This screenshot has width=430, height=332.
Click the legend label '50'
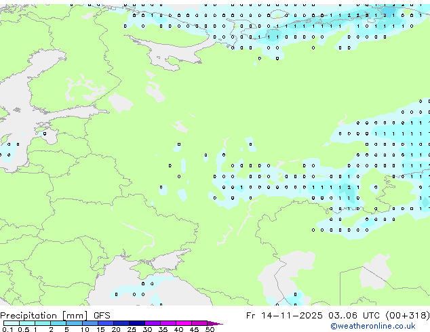[210, 329]
